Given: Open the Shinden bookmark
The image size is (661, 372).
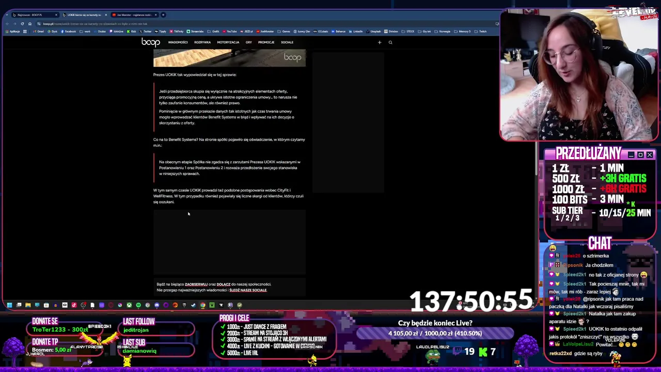Looking at the screenshot, I should coord(391,32).
